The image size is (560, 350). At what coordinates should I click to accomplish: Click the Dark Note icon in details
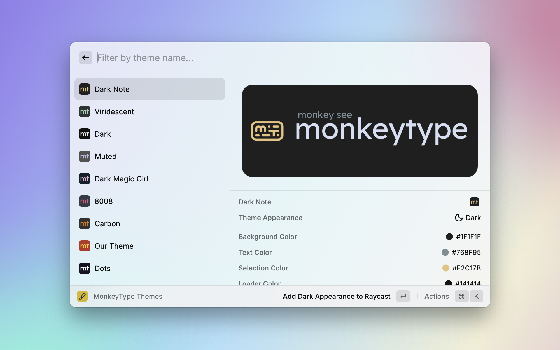pos(474,202)
